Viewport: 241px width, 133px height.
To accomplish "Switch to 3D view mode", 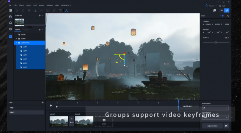I will coord(221,10).
